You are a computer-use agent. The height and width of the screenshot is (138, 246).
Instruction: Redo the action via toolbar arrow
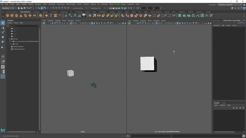click(x=31, y=8)
